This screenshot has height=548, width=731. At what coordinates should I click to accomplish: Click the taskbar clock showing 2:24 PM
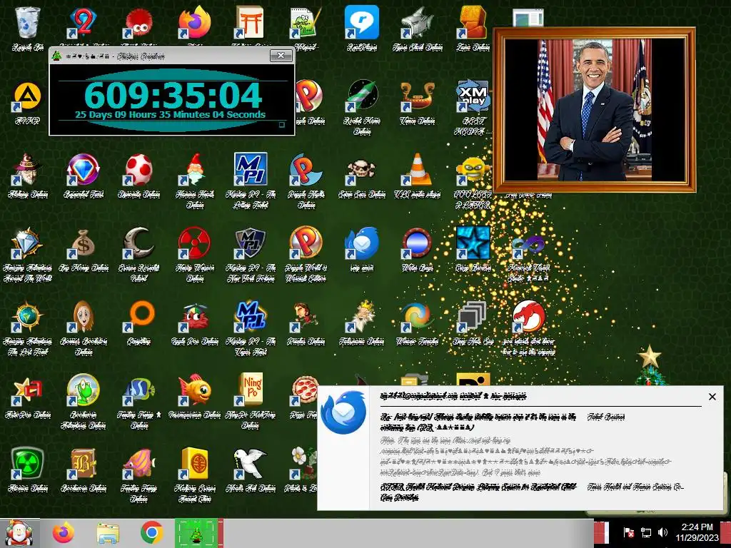tap(697, 532)
